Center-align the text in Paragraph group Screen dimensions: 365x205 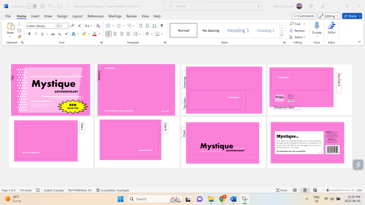click(x=115, y=34)
